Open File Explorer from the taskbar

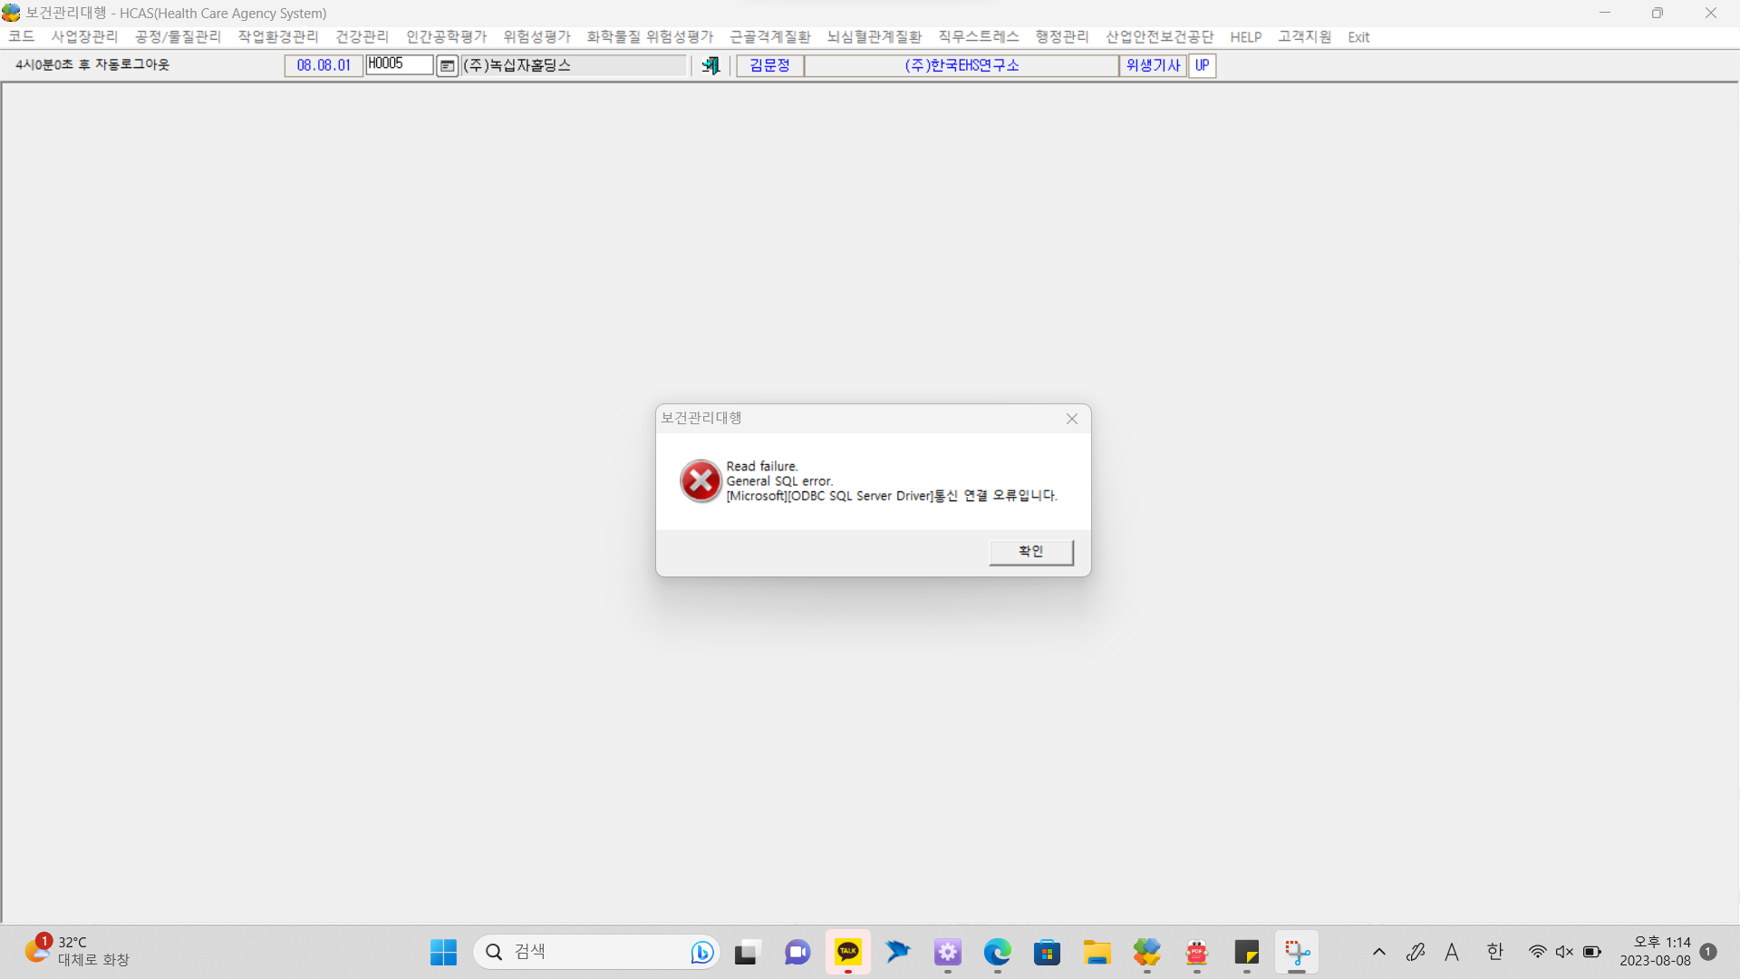coord(1097,952)
